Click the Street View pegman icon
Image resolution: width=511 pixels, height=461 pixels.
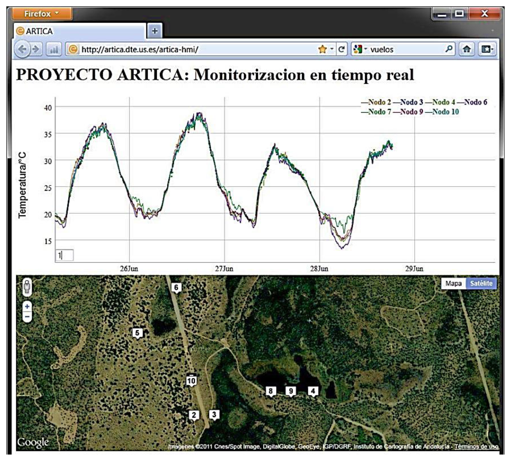(x=27, y=287)
